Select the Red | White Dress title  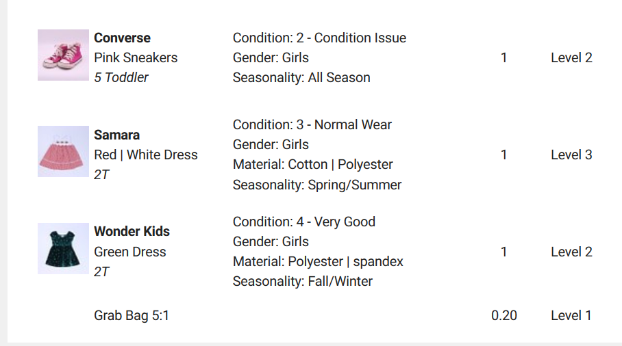point(145,155)
